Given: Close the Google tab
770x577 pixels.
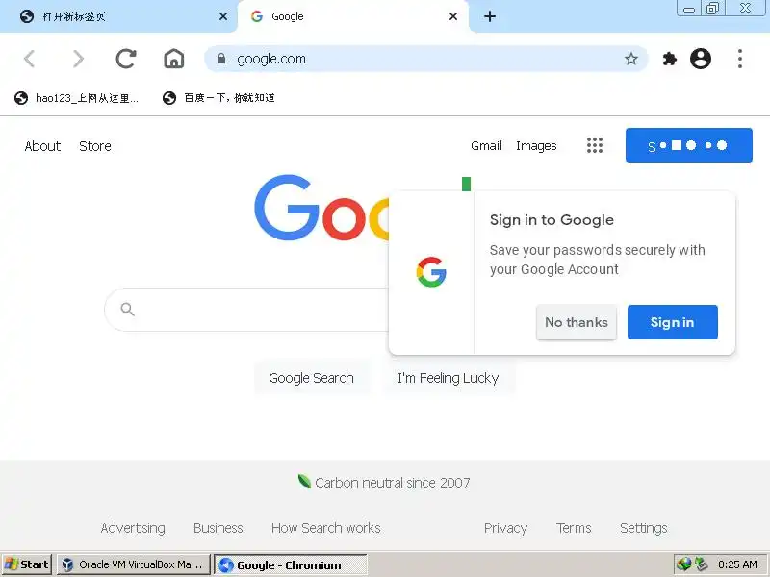Looking at the screenshot, I should [x=453, y=16].
